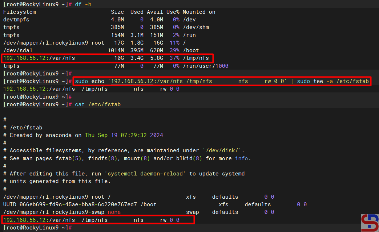Click the highlighted word 'info' in comments
Image resolution: width=379 pixels, height=232 pixels.
click(241, 158)
